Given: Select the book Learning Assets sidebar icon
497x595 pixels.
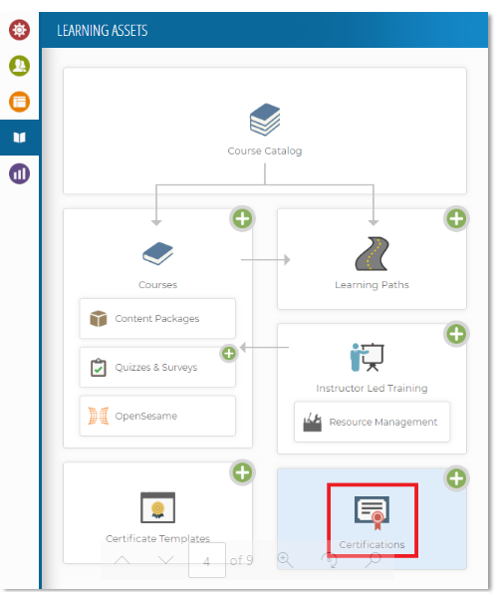Looking at the screenshot, I should (19, 138).
